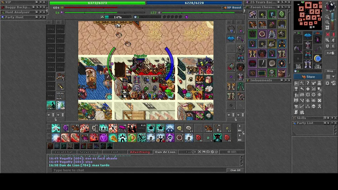Click the Party Hunt panel menu button
The height and width of the screenshot is (190, 338).
(x=36, y=17)
